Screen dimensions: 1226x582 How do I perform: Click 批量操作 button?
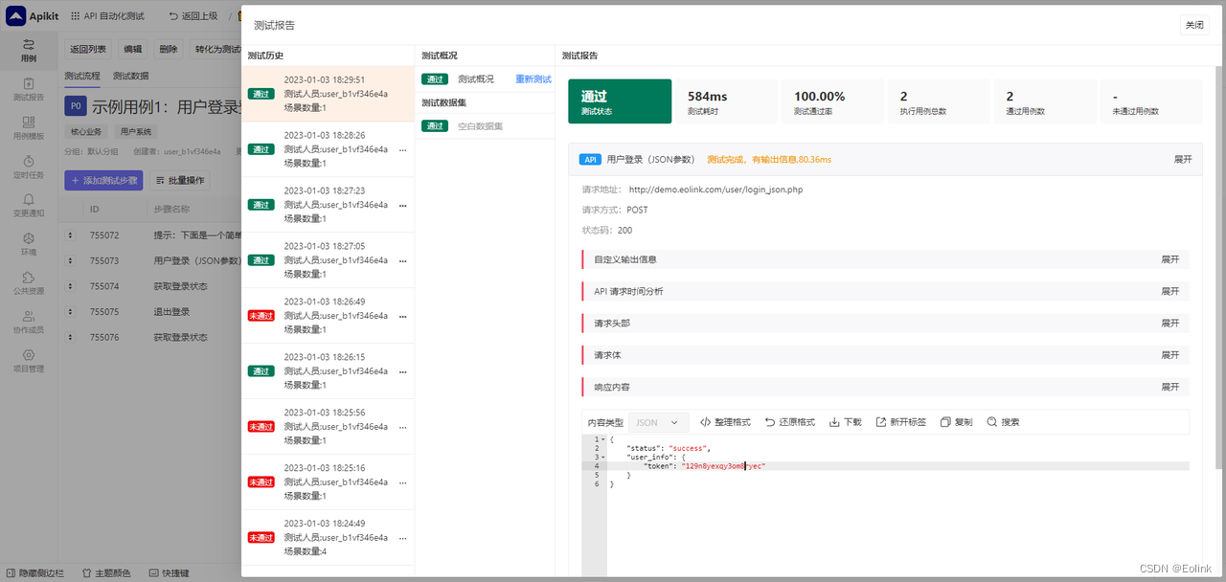point(178,180)
